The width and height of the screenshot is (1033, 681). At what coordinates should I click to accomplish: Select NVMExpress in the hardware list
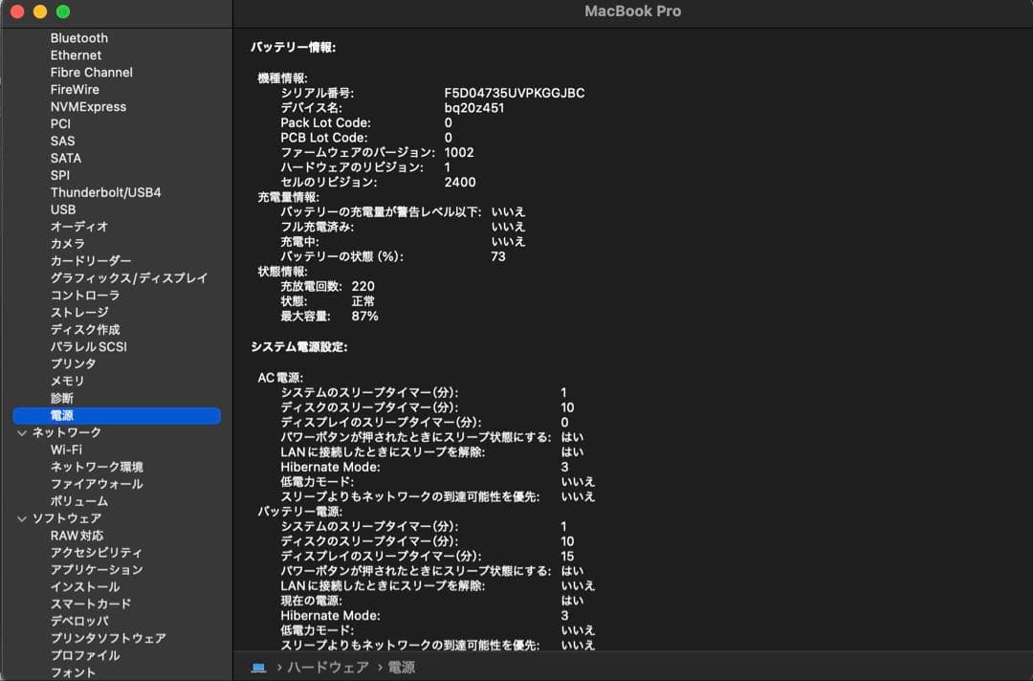[x=88, y=106]
